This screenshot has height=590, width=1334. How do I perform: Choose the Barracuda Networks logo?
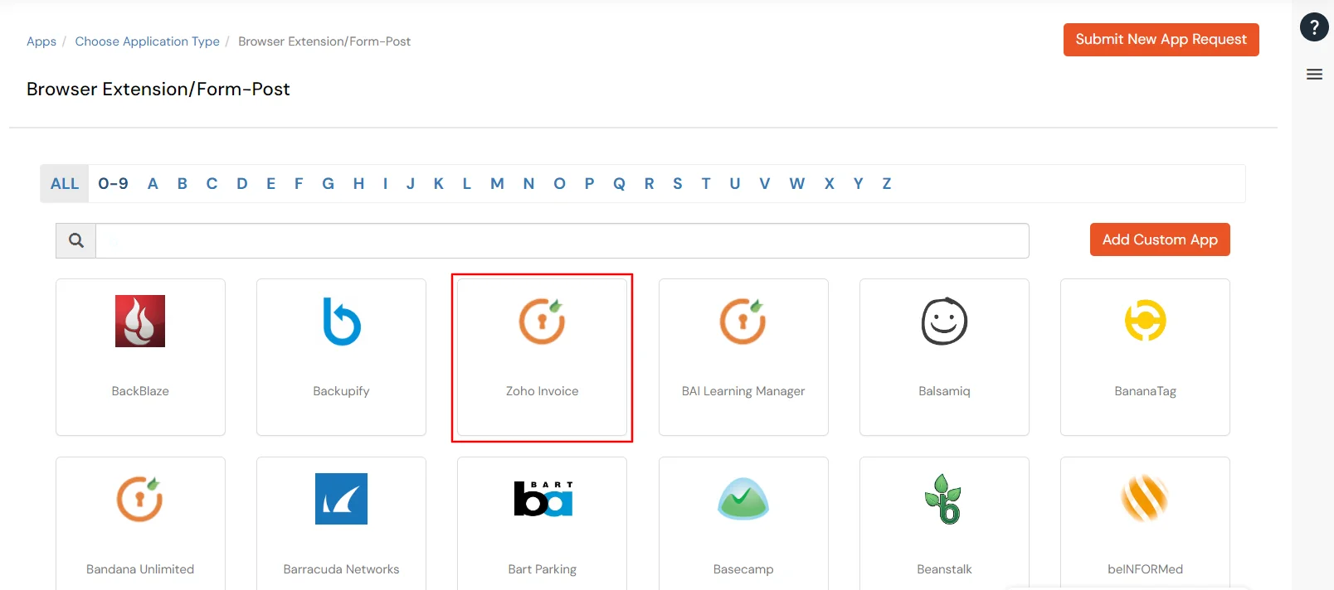pos(341,499)
